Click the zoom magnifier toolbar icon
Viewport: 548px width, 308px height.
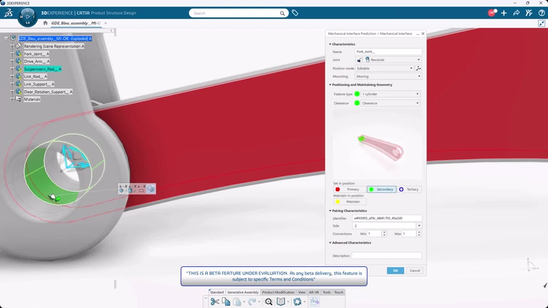click(268, 302)
